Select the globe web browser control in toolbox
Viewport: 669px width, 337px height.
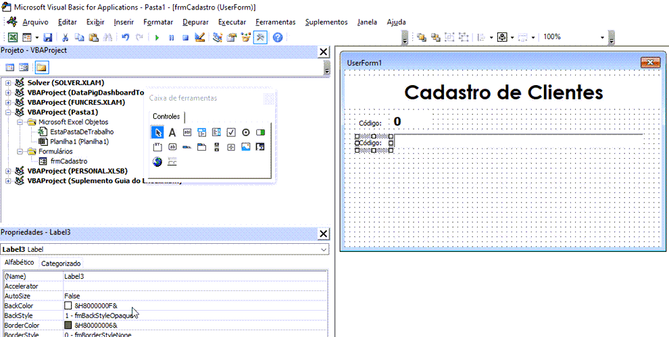point(157,162)
